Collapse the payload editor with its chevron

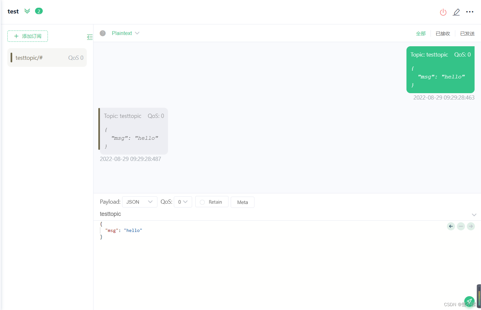coord(474,215)
